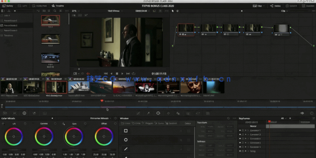Open the viewer timecode dropdown
Viewport: 316px width, 158px height.
click(142, 11)
